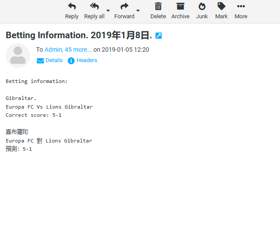
Task: Open the Mark tag menu
Action: coord(221,7)
